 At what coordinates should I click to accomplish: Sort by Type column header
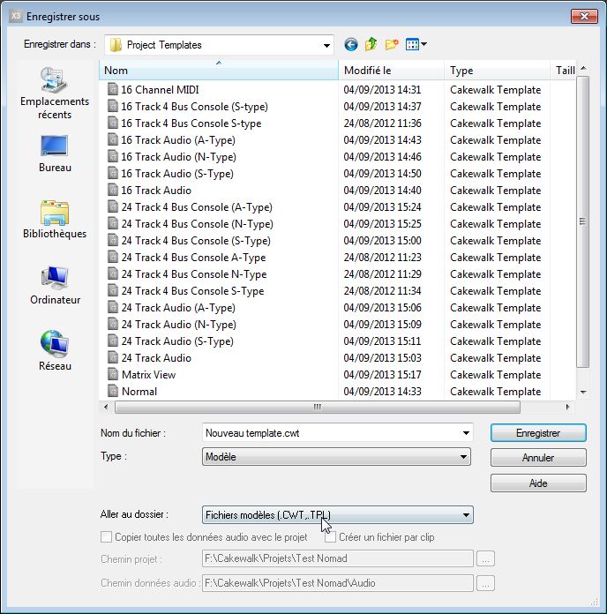pyautogui.click(x=497, y=71)
